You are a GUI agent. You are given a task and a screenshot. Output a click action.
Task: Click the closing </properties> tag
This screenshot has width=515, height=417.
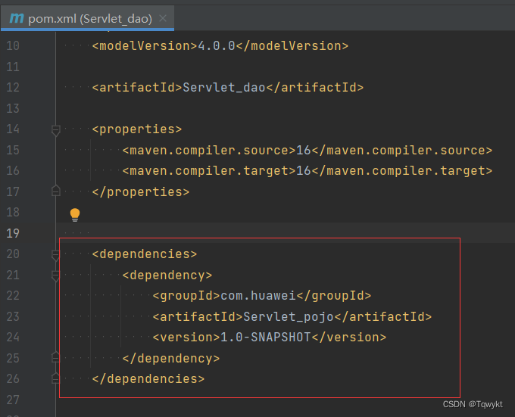(x=141, y=191)
